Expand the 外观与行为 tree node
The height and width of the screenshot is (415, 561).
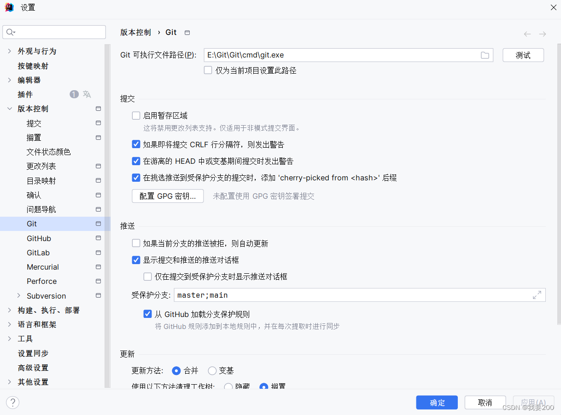pyautogui.click(x=10, y=51)
